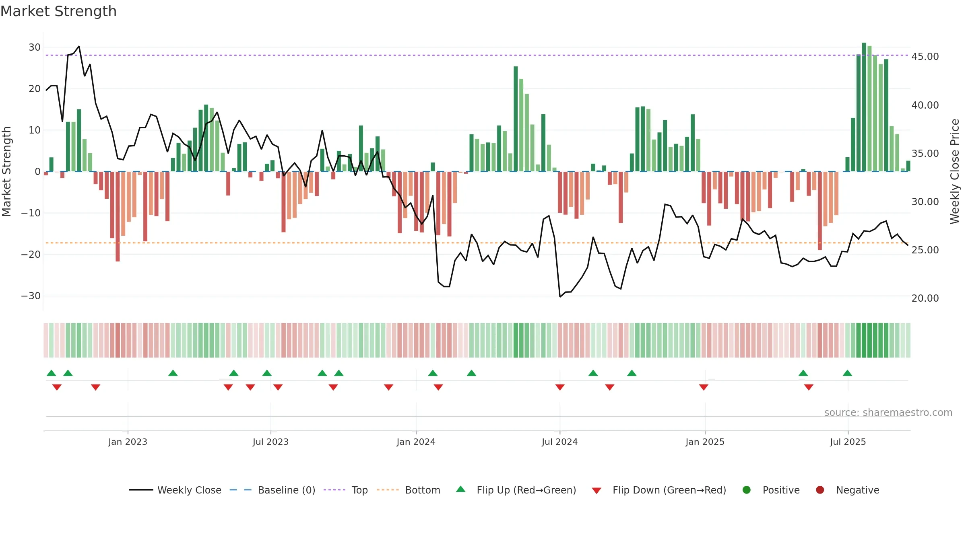The width and height of the screenshot is (966, 543).
Task: Click the '40.00' right axis tick label
Action: [x=925, y=105]
